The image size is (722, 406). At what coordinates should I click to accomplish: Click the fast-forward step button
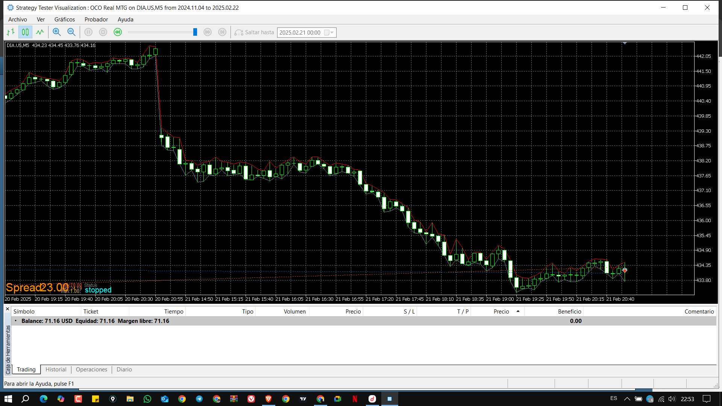point(208,32)
